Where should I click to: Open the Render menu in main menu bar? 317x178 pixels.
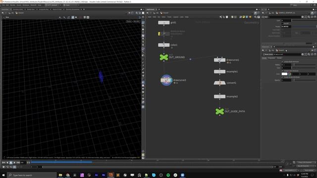coord(12,5)
